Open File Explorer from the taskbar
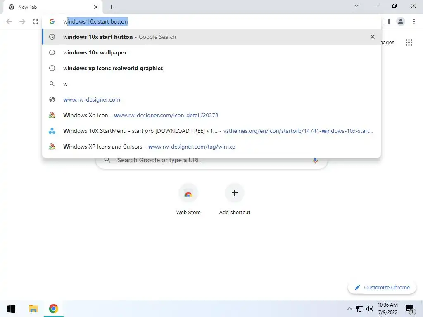 click(33, 309)
